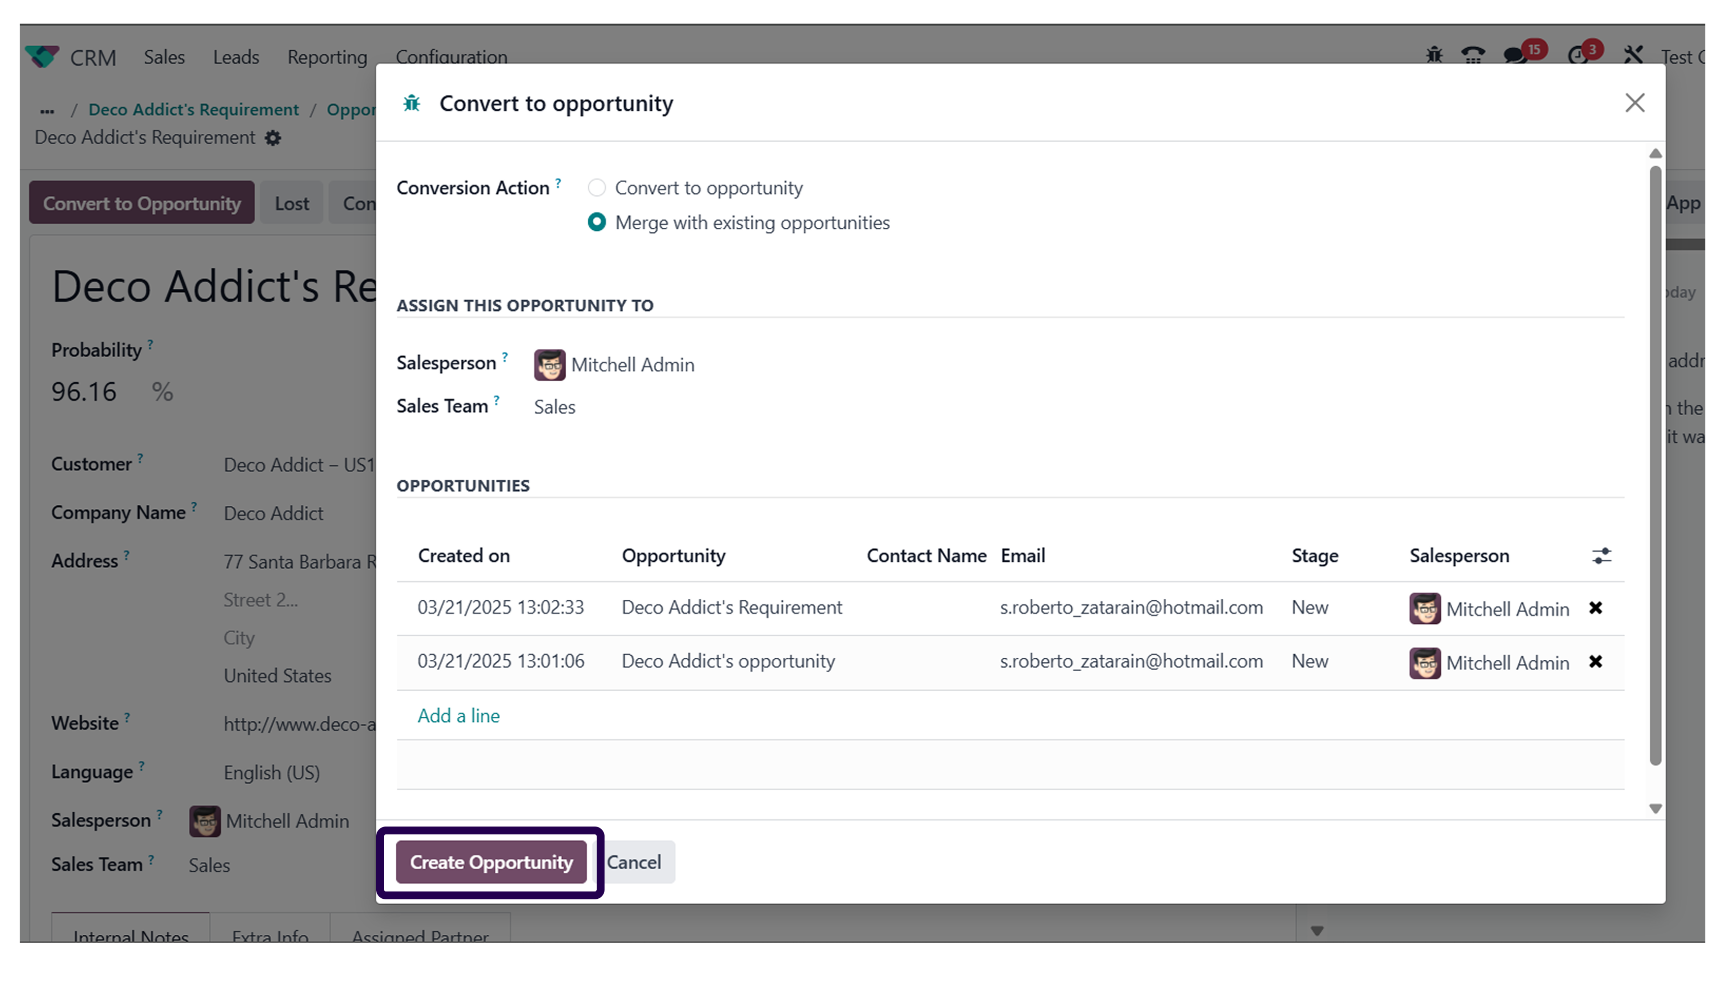Open the debug bug icon in top bar
The image size is (1727, 982).
[1434, 55]
